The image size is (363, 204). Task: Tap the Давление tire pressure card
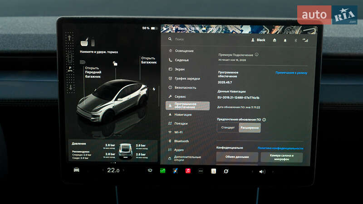(x=113, y=151)
